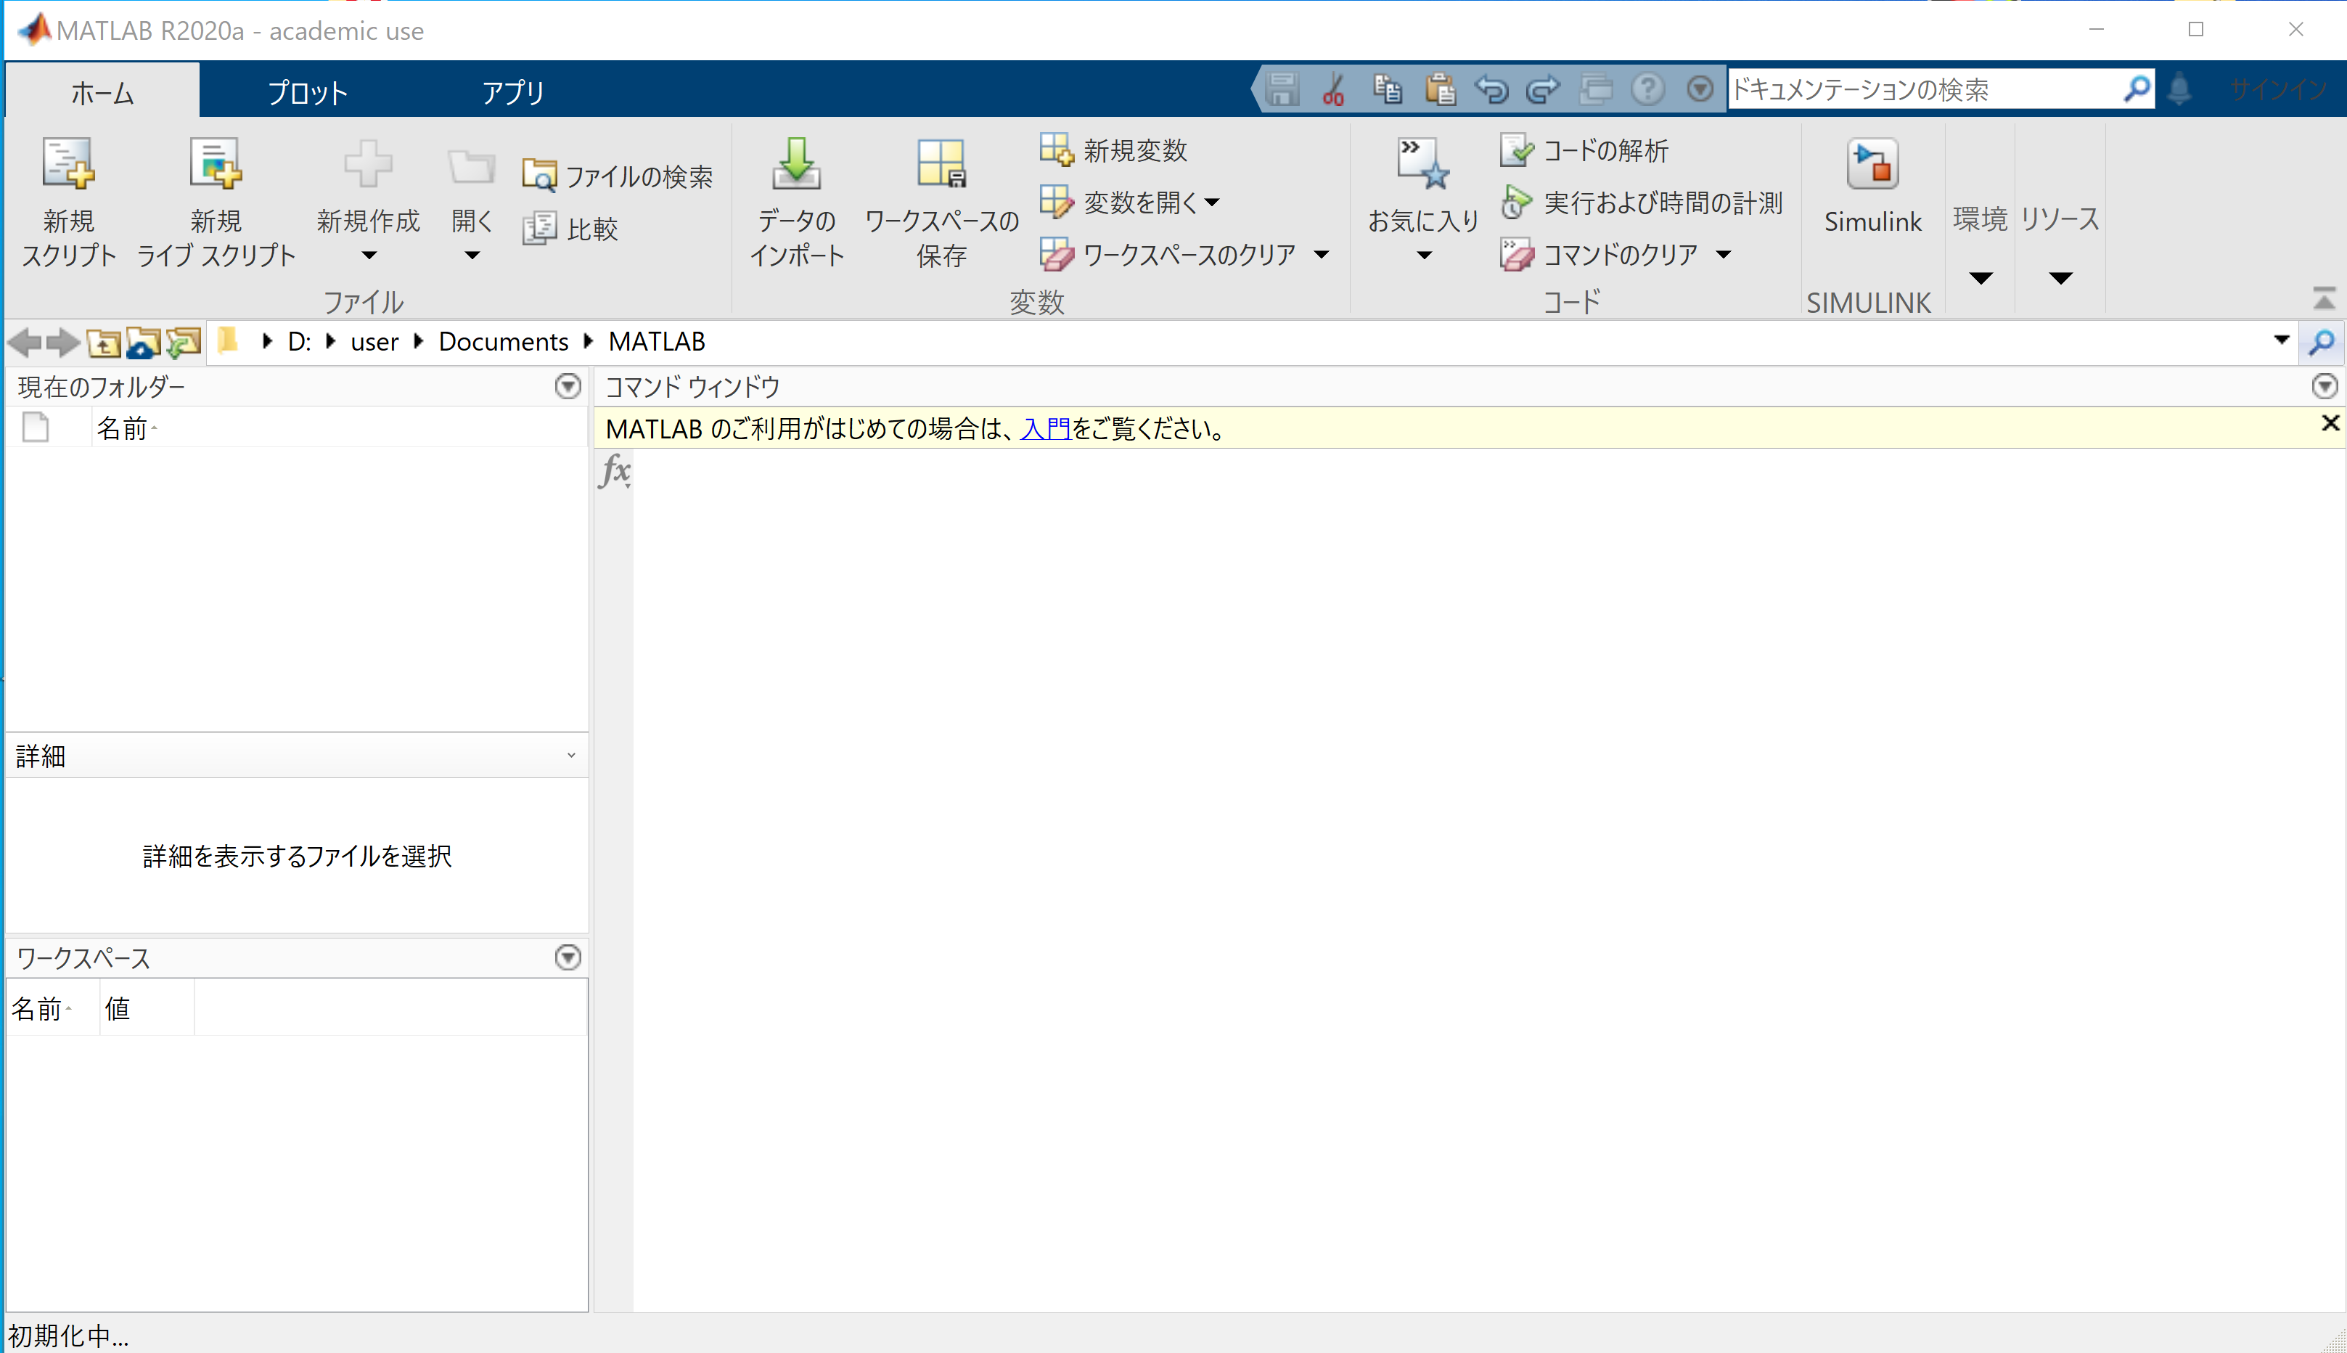Image resolution: width=2347 pixels, height=1353 pixels.
Task: Select Documents in the address path
Action: pos(503,342)
